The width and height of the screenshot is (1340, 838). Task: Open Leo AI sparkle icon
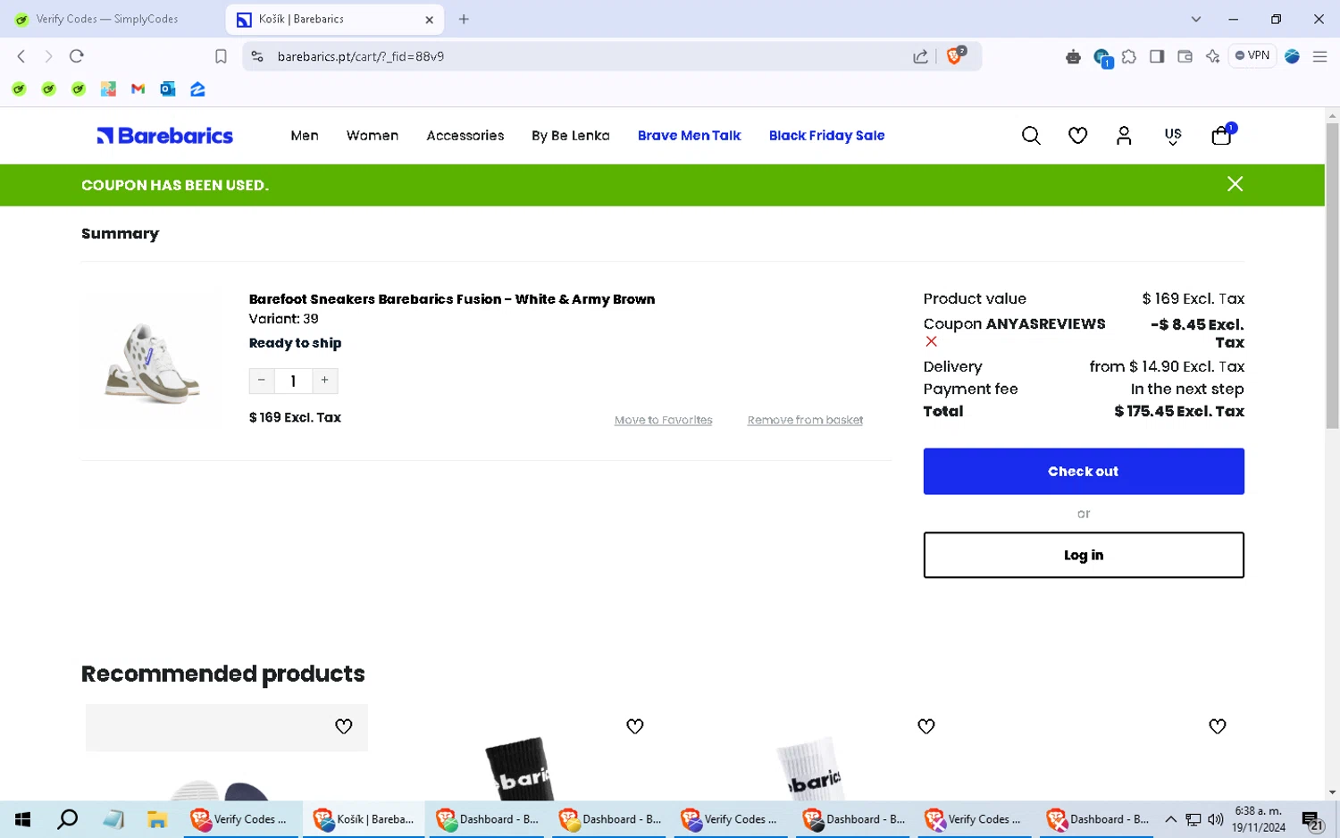point(1212,56)
